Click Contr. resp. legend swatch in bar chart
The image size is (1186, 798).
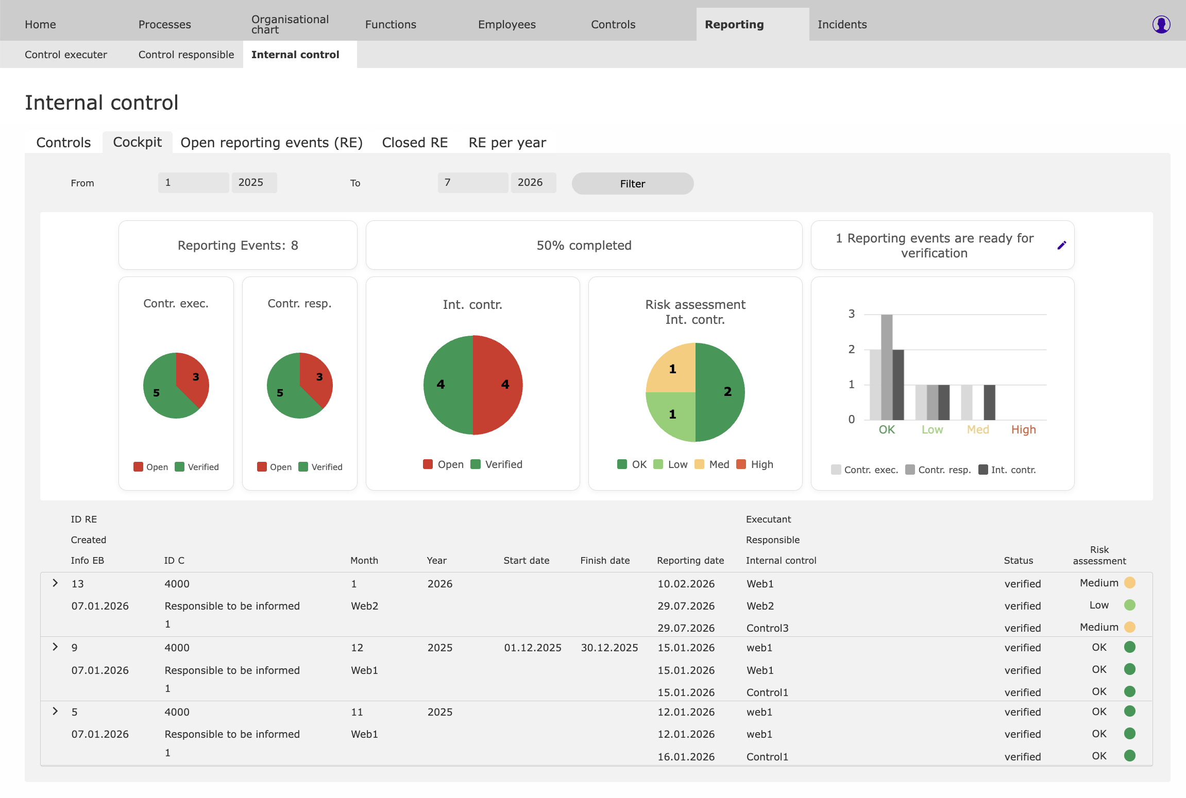(910, 470)
